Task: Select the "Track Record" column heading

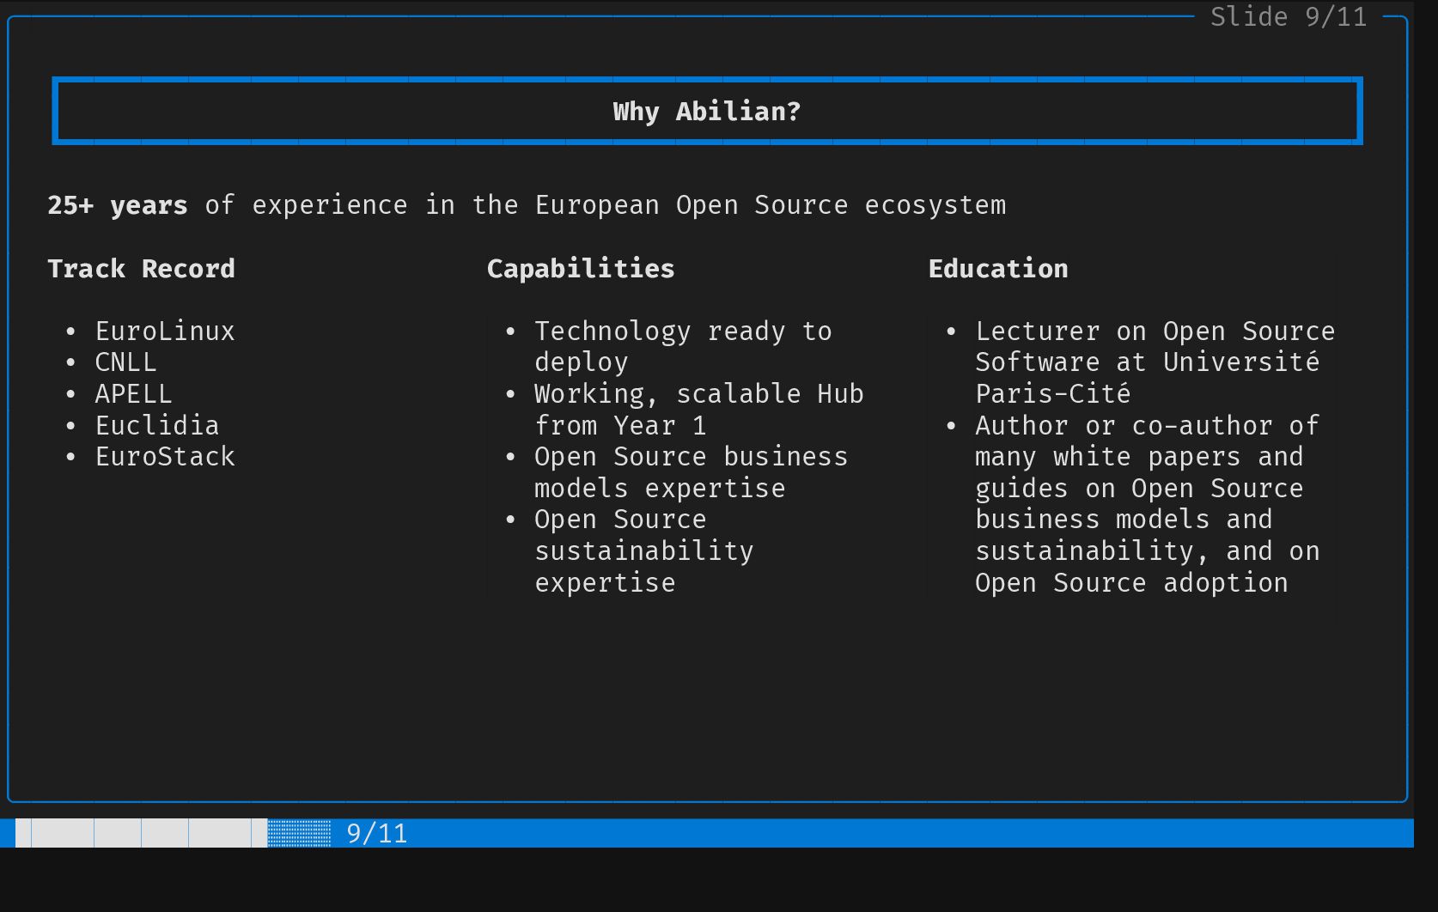Action: (141, 269)
